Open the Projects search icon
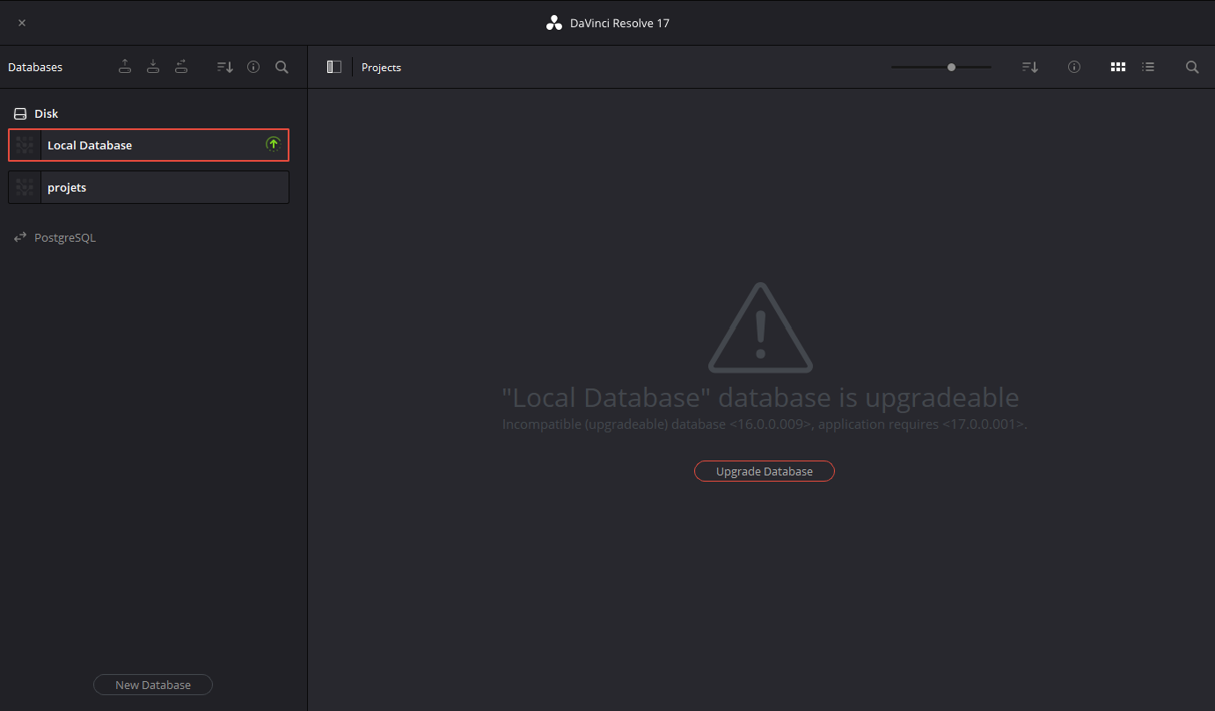Screen dimensions: 1215x711 tap(1192, 67)
